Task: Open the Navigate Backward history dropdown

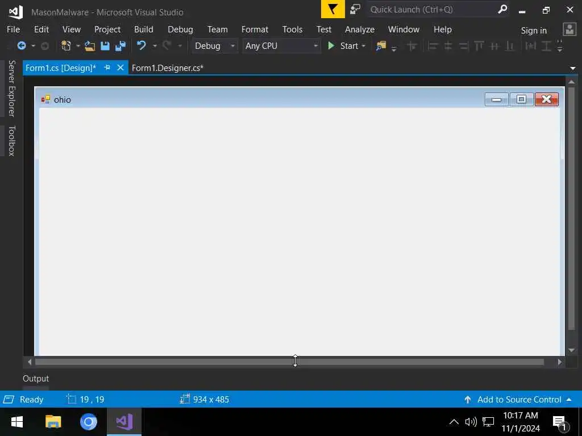Action: pos(33,46)
